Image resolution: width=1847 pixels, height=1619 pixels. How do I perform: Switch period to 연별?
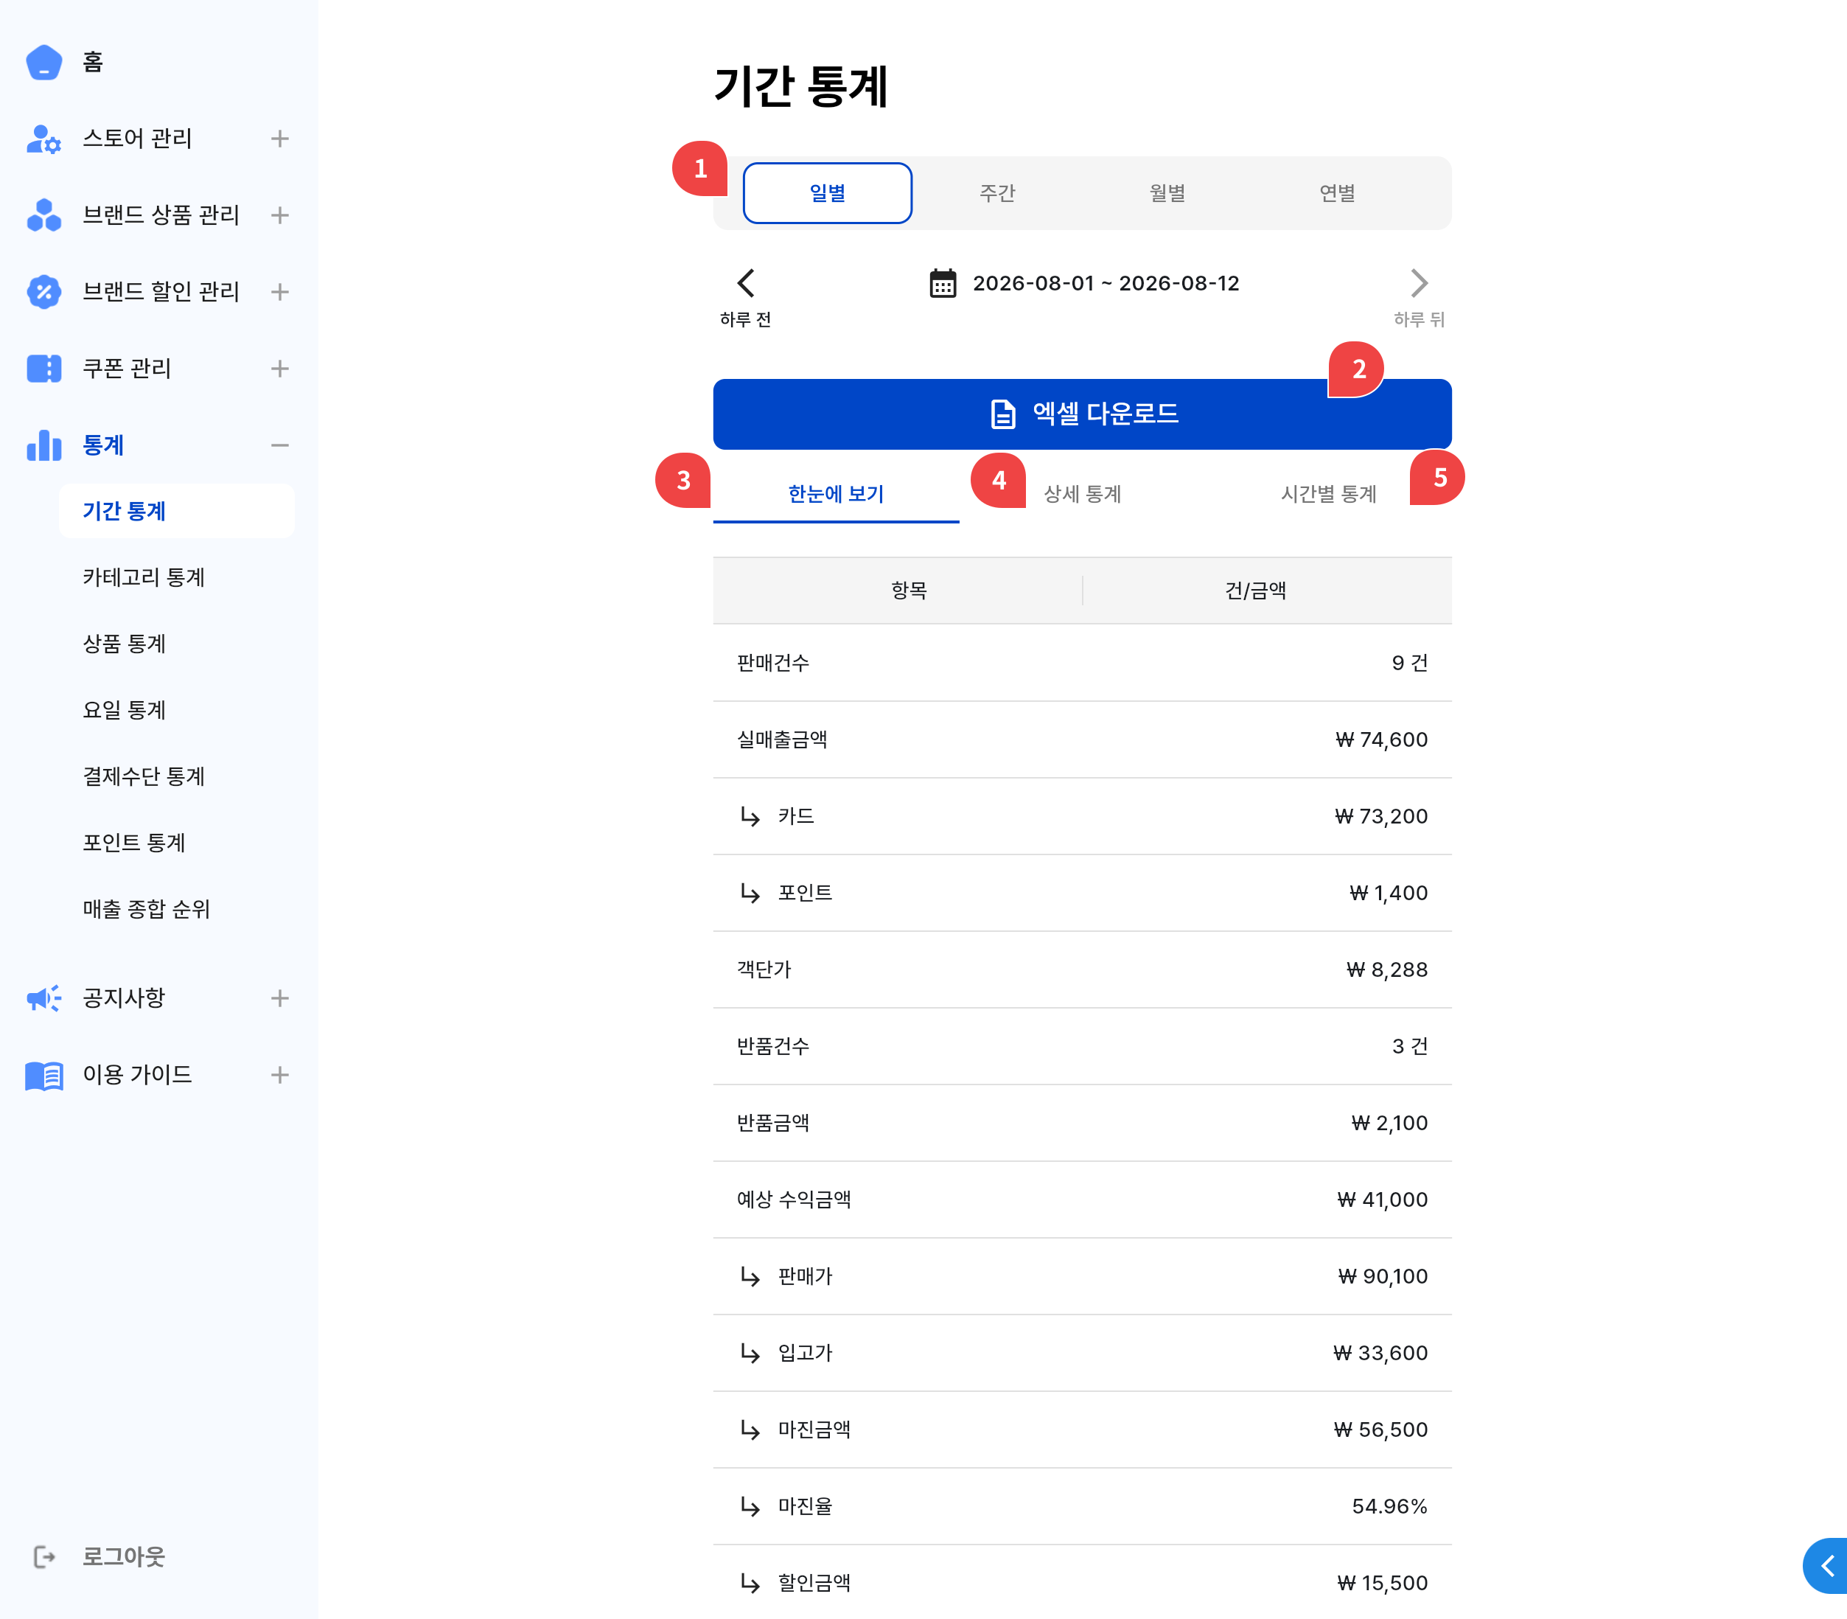coord(1337,193)
